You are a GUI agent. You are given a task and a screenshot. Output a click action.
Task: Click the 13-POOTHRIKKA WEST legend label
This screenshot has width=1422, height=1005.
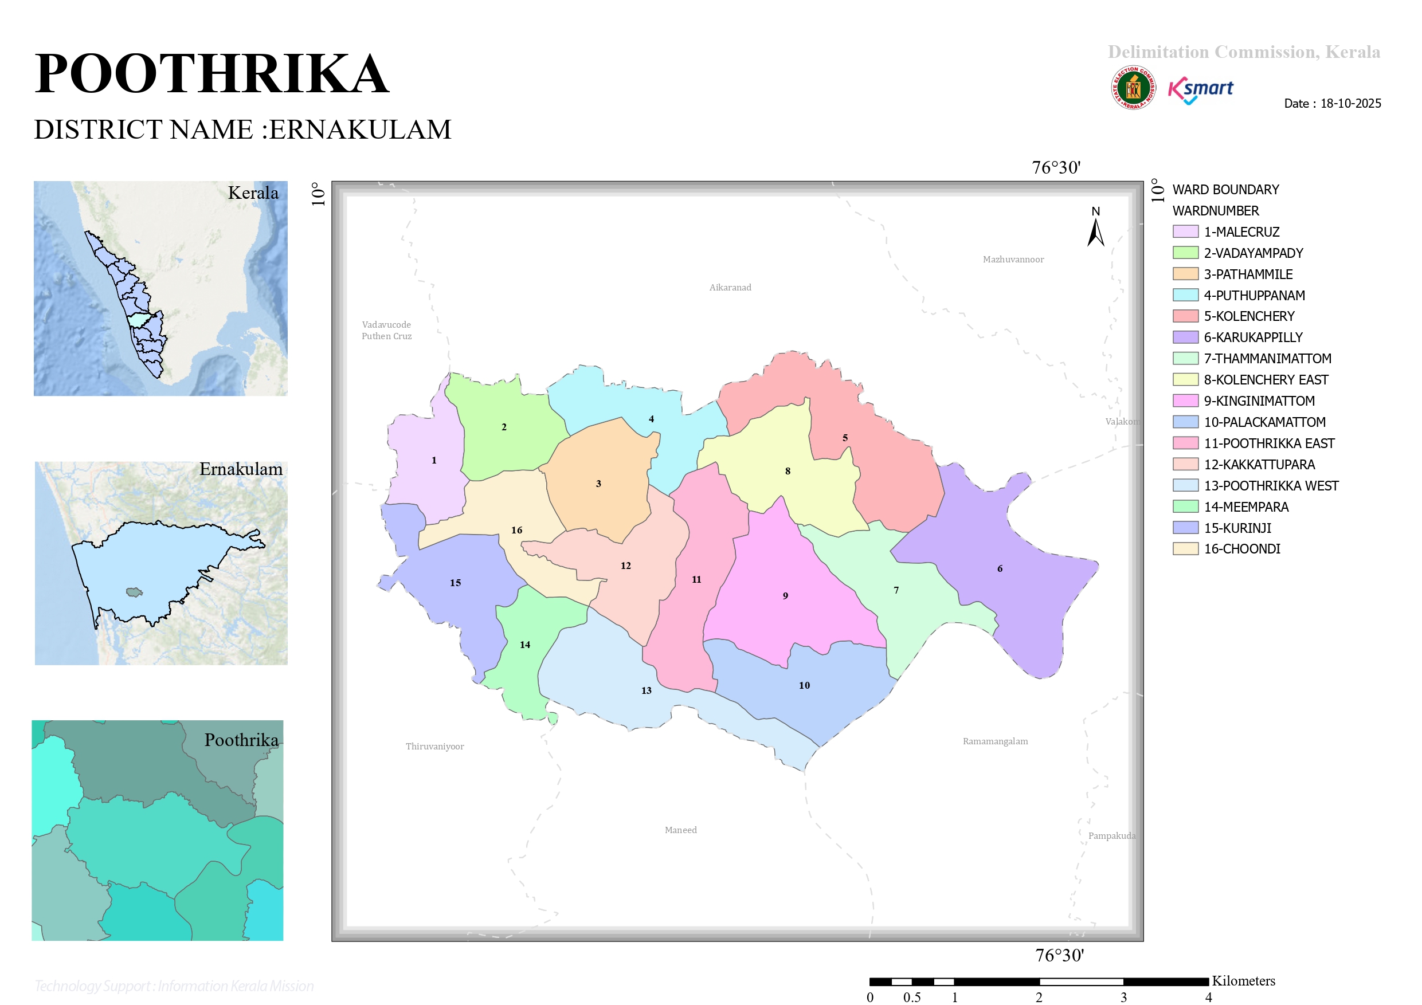tap(1271, 485)
